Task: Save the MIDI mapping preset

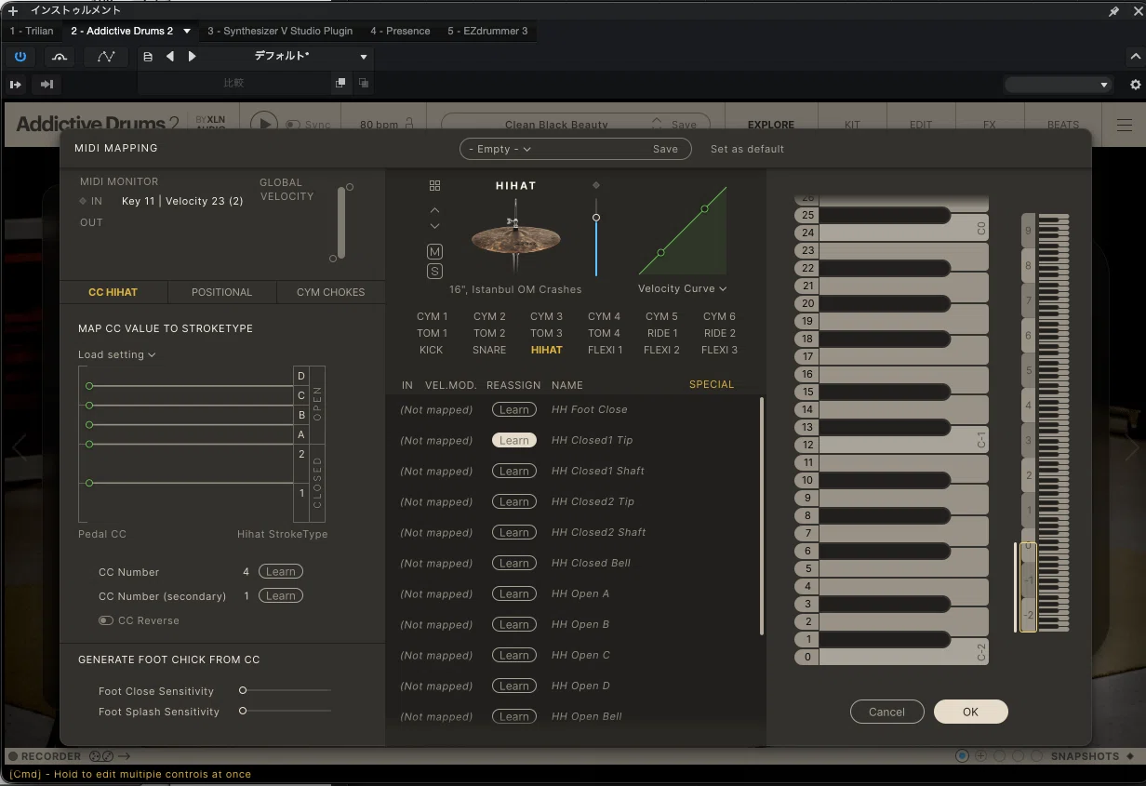Action: [665, 149]
